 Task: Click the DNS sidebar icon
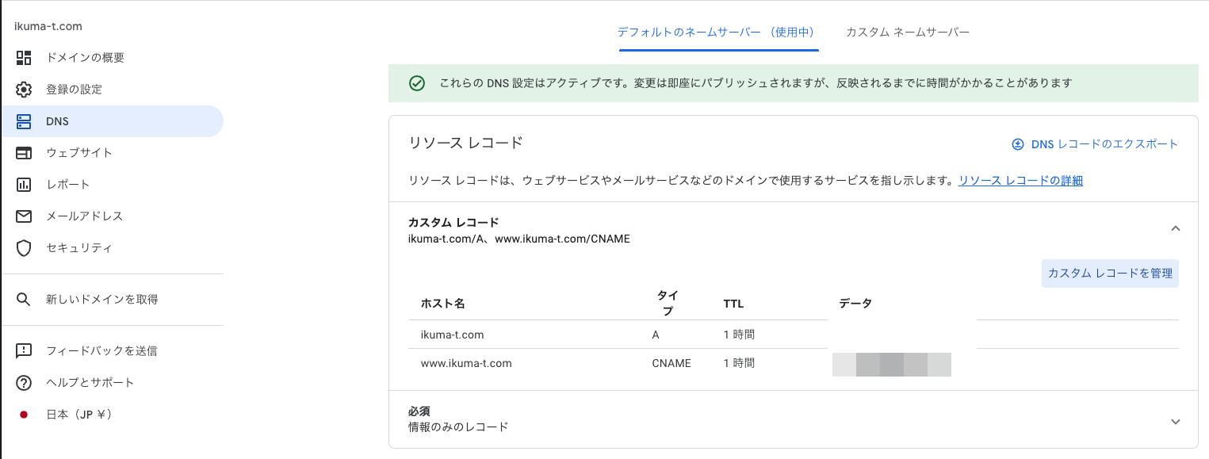[23, 120]
